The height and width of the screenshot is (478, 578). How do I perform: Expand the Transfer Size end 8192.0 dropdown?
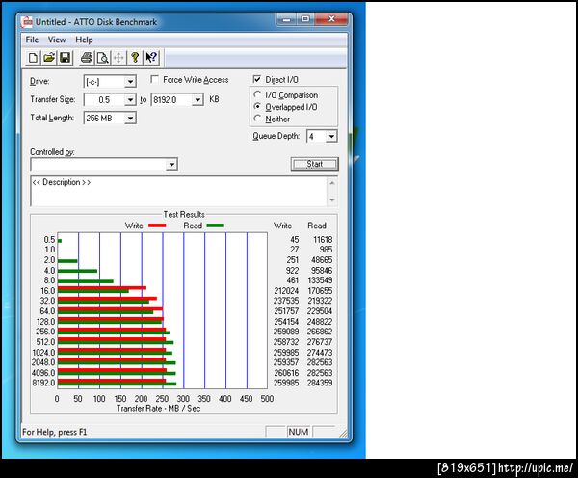pyautogui.click(x=197, y=99)
